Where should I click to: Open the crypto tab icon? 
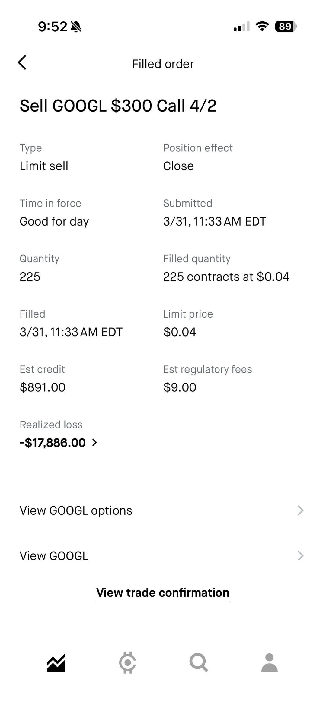127,662
